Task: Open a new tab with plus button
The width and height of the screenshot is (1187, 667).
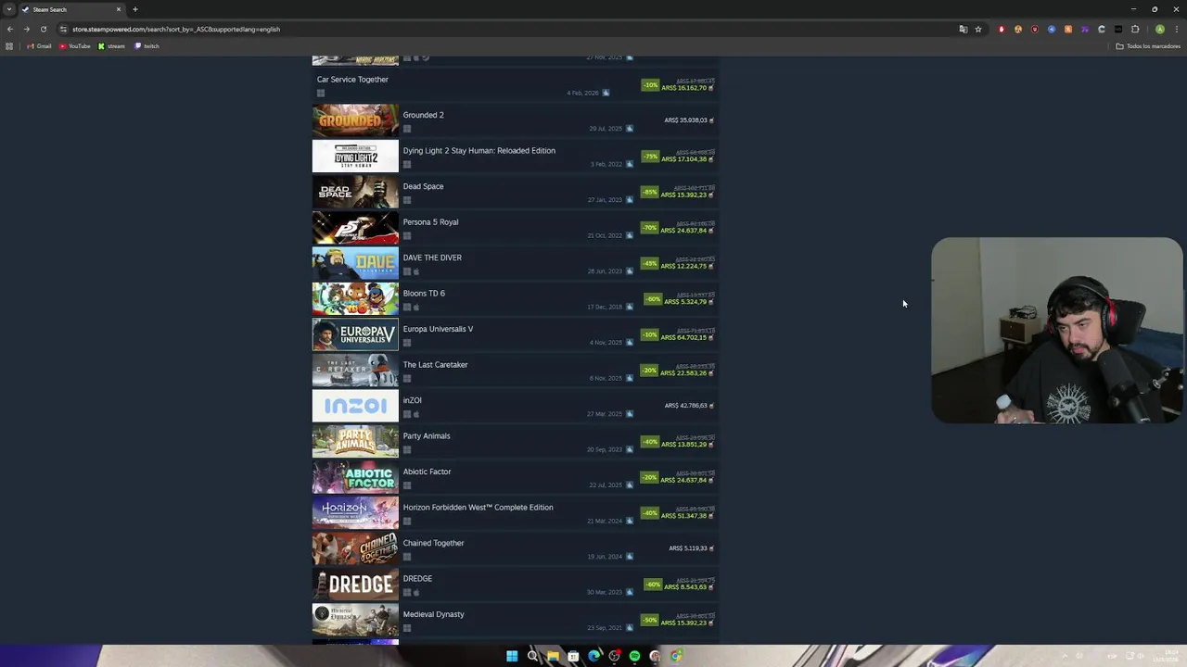Action: click(135, 9)
